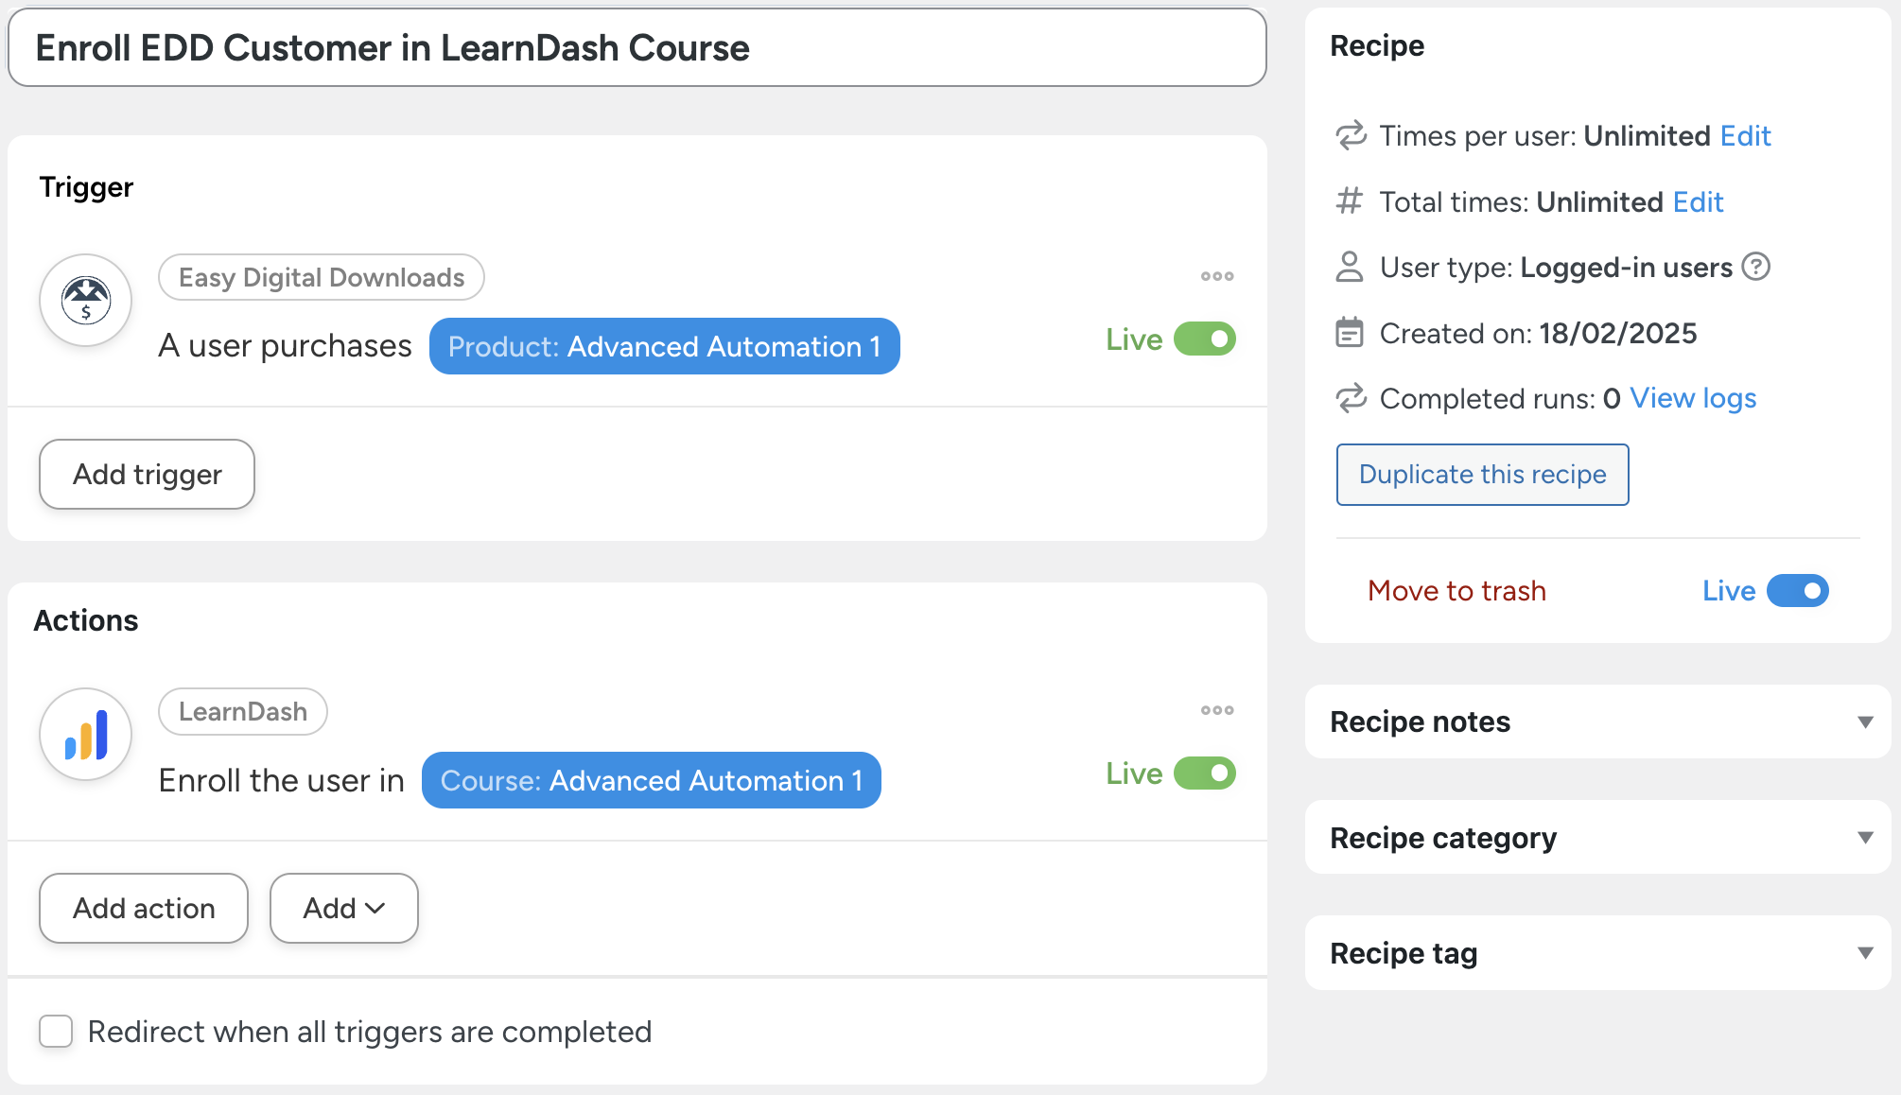
Task: Click the recipe title input field
Action: click(x=637, y=48)
